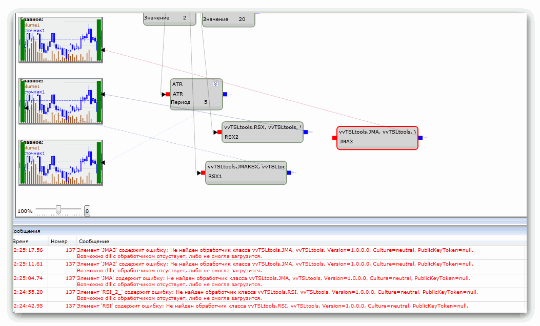Viewport: 540px width, 326px height.
Task: Select the 'JMA2' error message row
Action: point(270,267)
